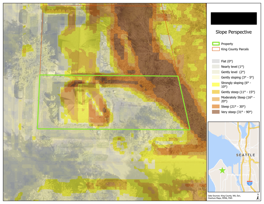Image resolution: width=264 pixels, height=204 pixels.
Task: Click the Data Sources credit text
Action: tap(224, 197)
